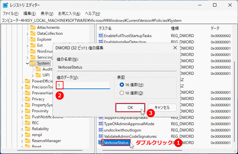Viewport: 238px width, 154px height.
Task: Select the Ext folder icon
Action: tap(33, 45)
